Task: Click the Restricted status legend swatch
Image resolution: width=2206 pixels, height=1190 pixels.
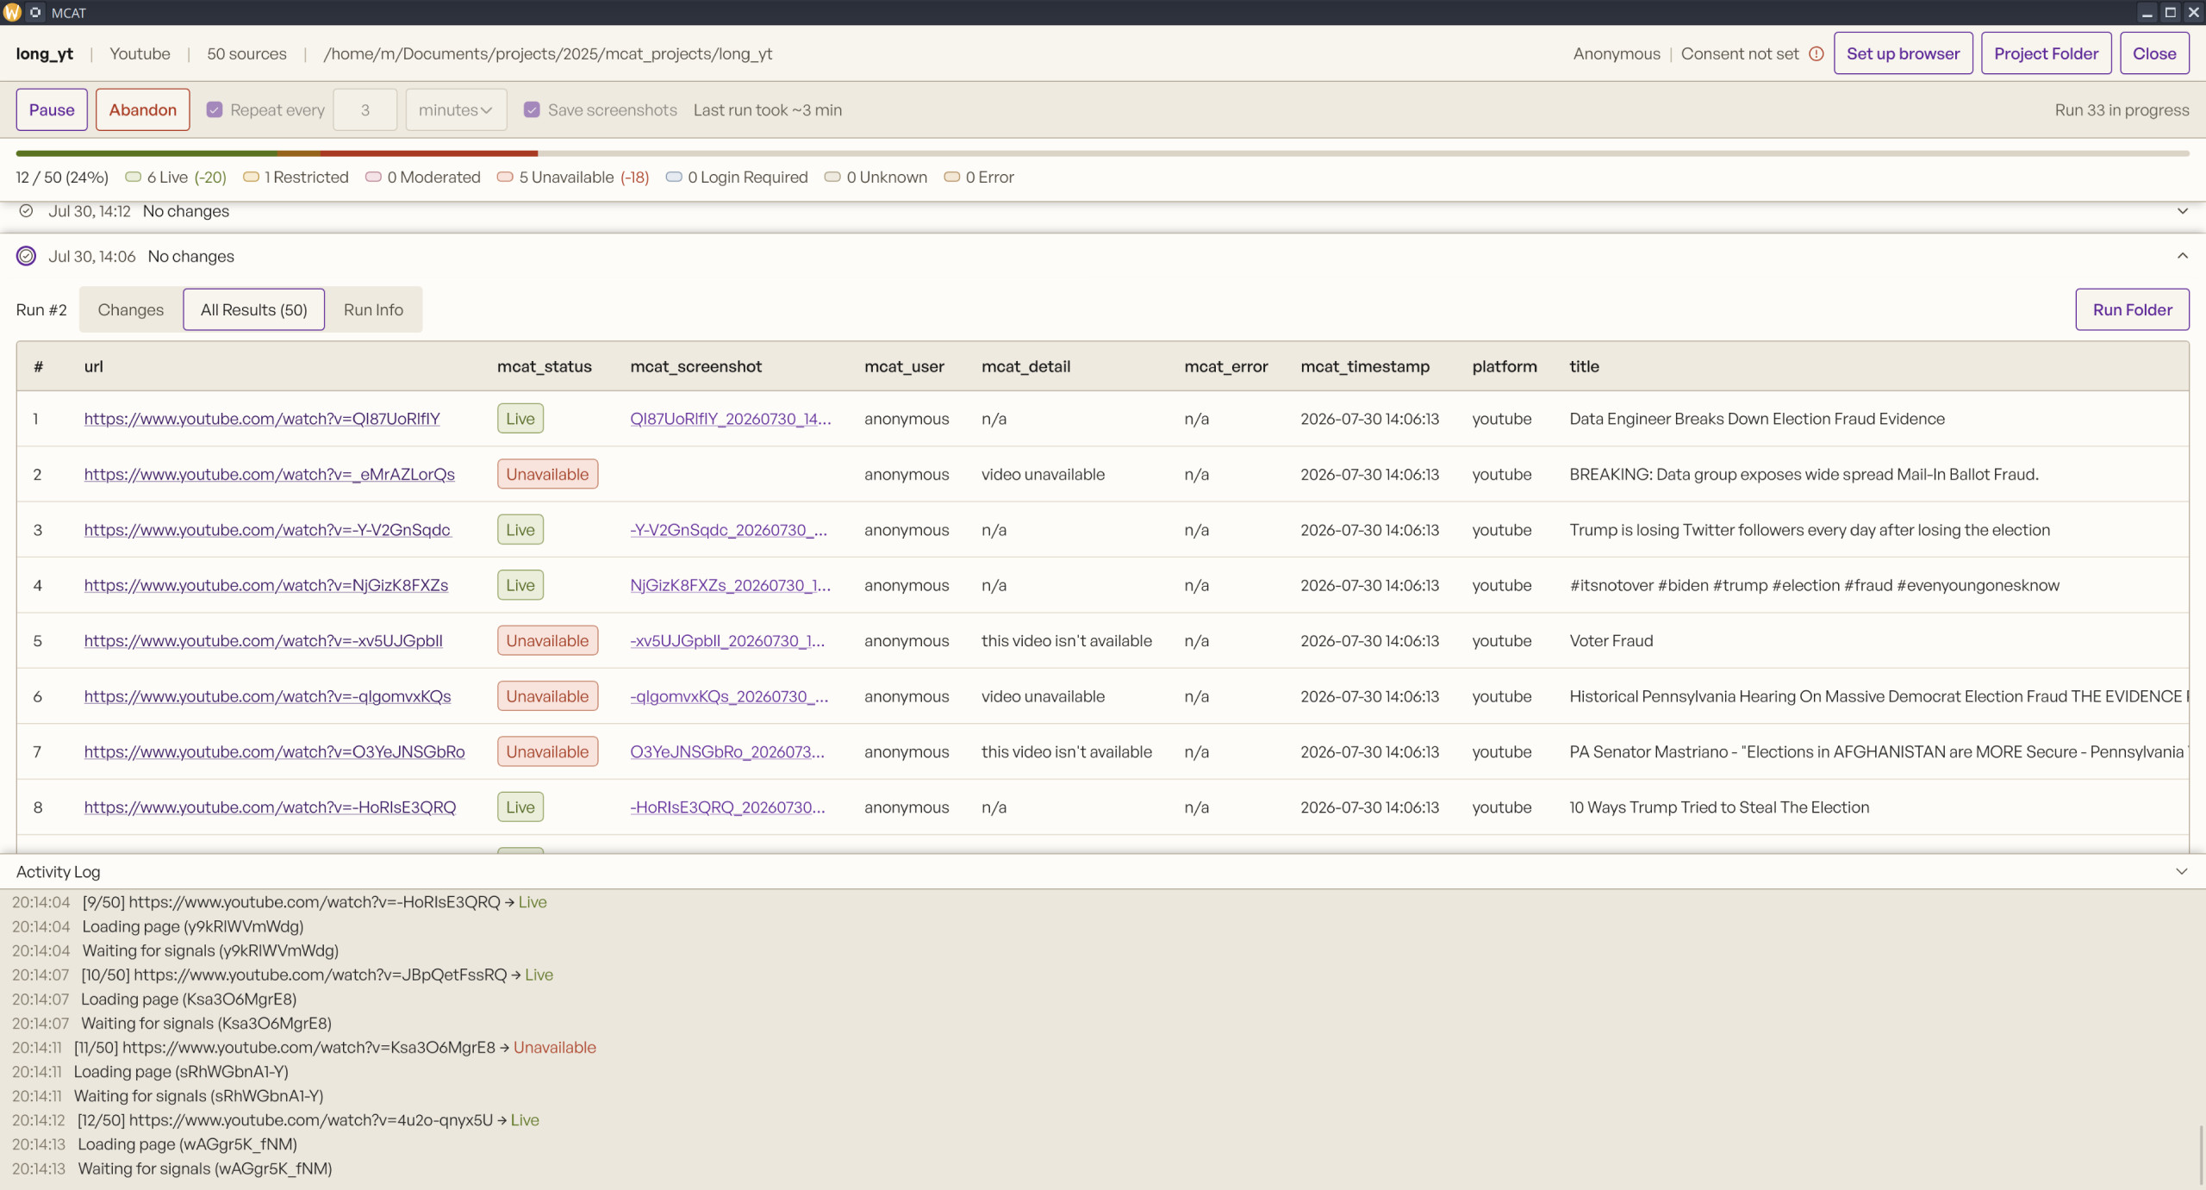Action: pos(251,177)
